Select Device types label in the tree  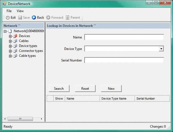pyautogui.click(x=28, y=46)
